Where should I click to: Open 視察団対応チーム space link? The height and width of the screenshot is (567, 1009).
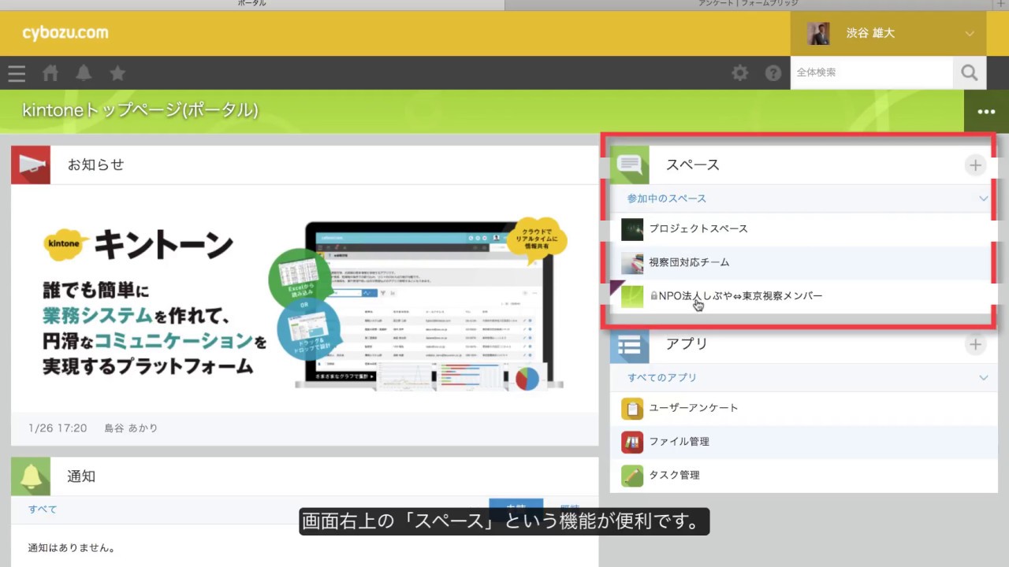coord(689,263)
